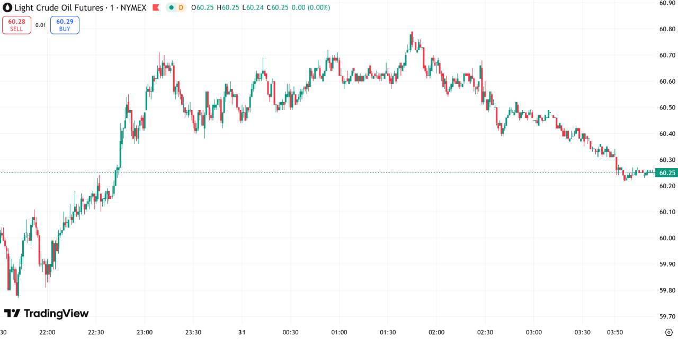Viewport: 678px width, 339px height.
Task: Click the red flag icon beside NYMEX
Action: (156, 8)
